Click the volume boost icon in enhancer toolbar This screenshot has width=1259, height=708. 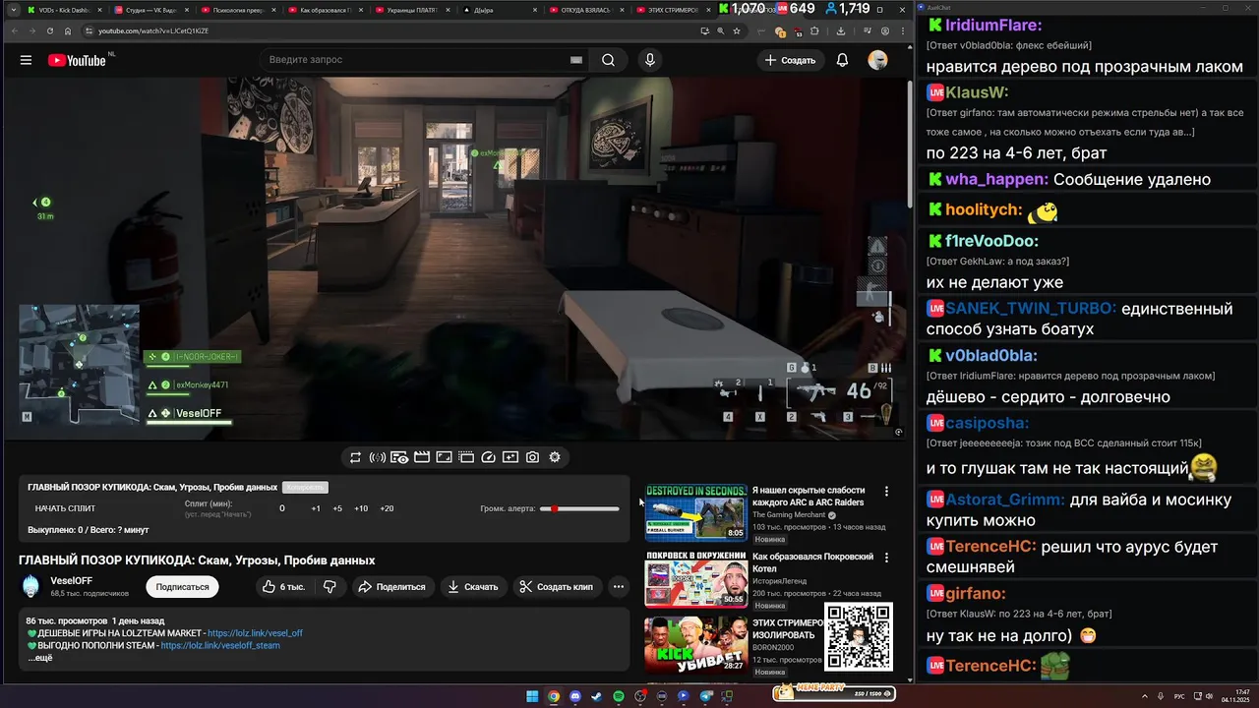coord(378,457)
